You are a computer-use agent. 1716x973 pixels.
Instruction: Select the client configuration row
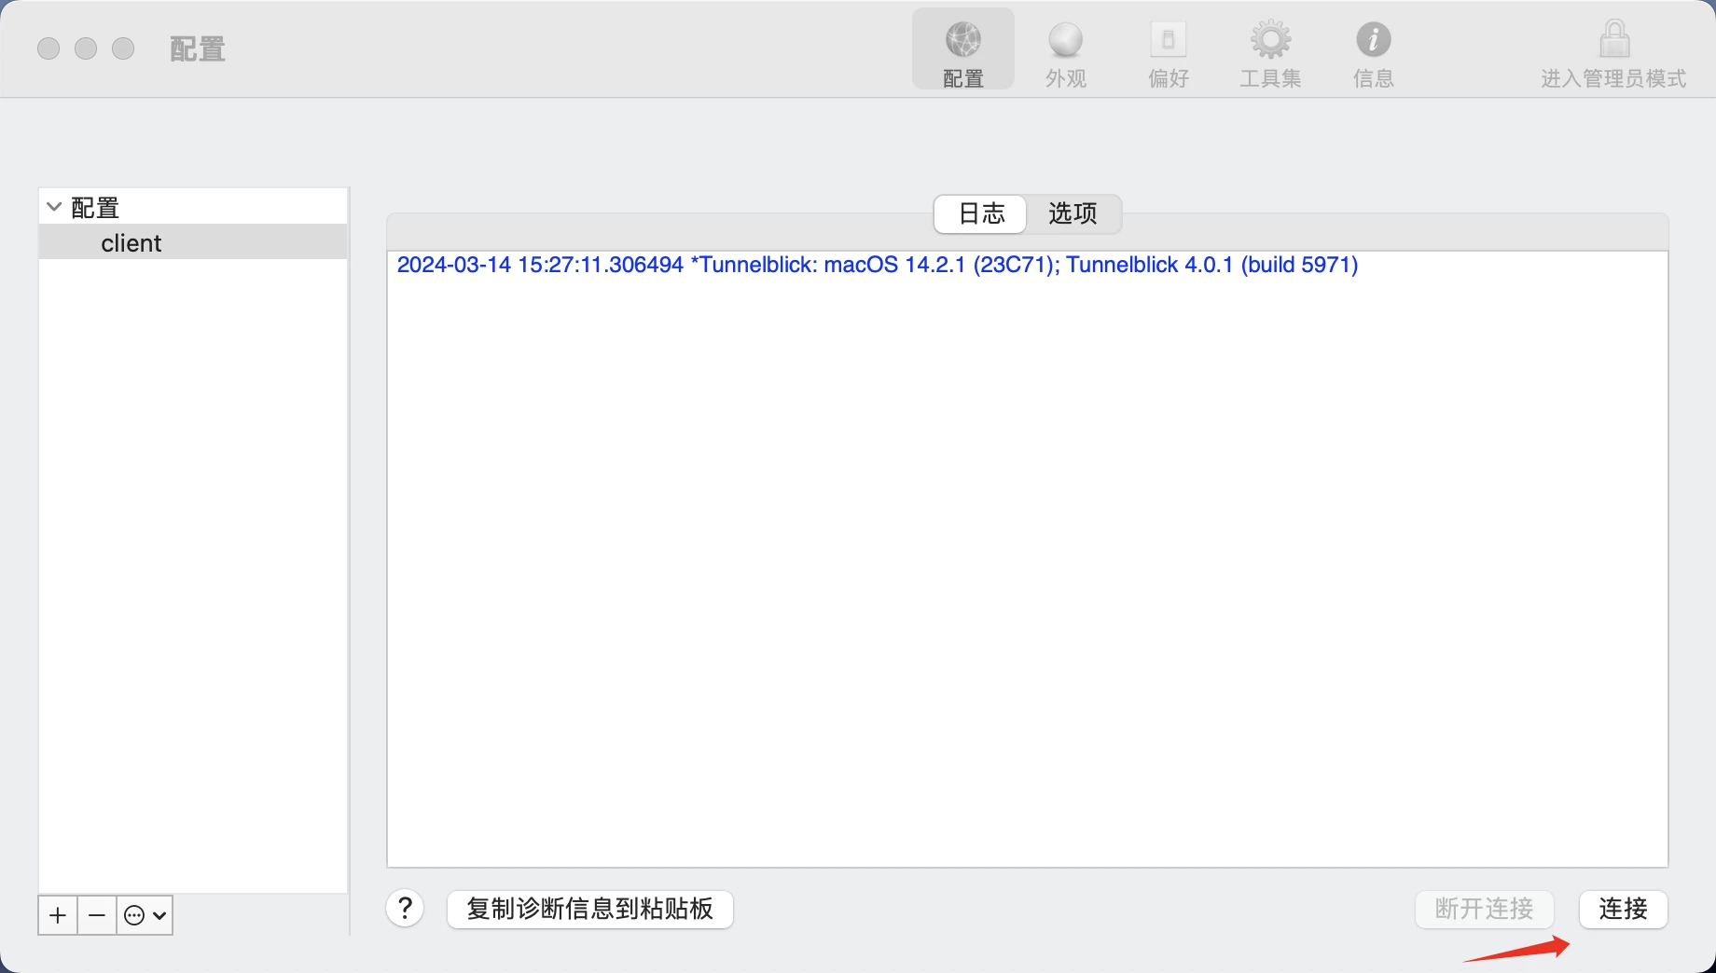pyautogui.click(x=193, y=242)
